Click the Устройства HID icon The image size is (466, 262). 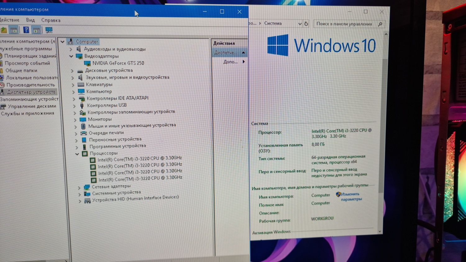pos(87,201)
